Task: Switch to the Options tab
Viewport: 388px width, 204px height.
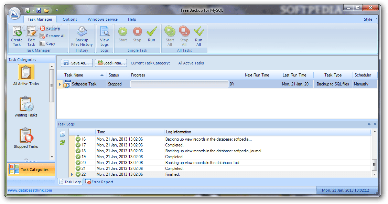Action: 70,19
